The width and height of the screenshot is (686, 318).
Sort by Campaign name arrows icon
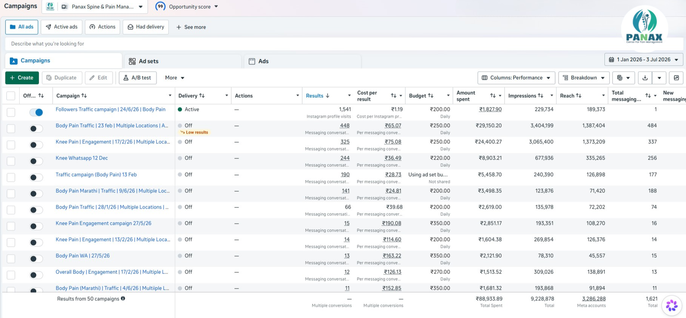pyautogui.click(x=84, y=96)
